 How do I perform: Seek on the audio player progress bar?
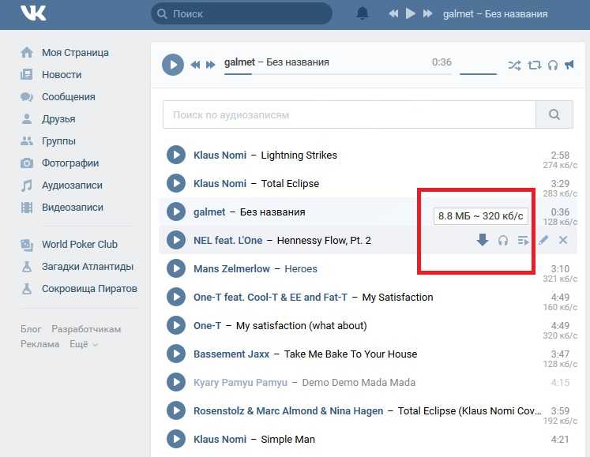tap(337, 73)
